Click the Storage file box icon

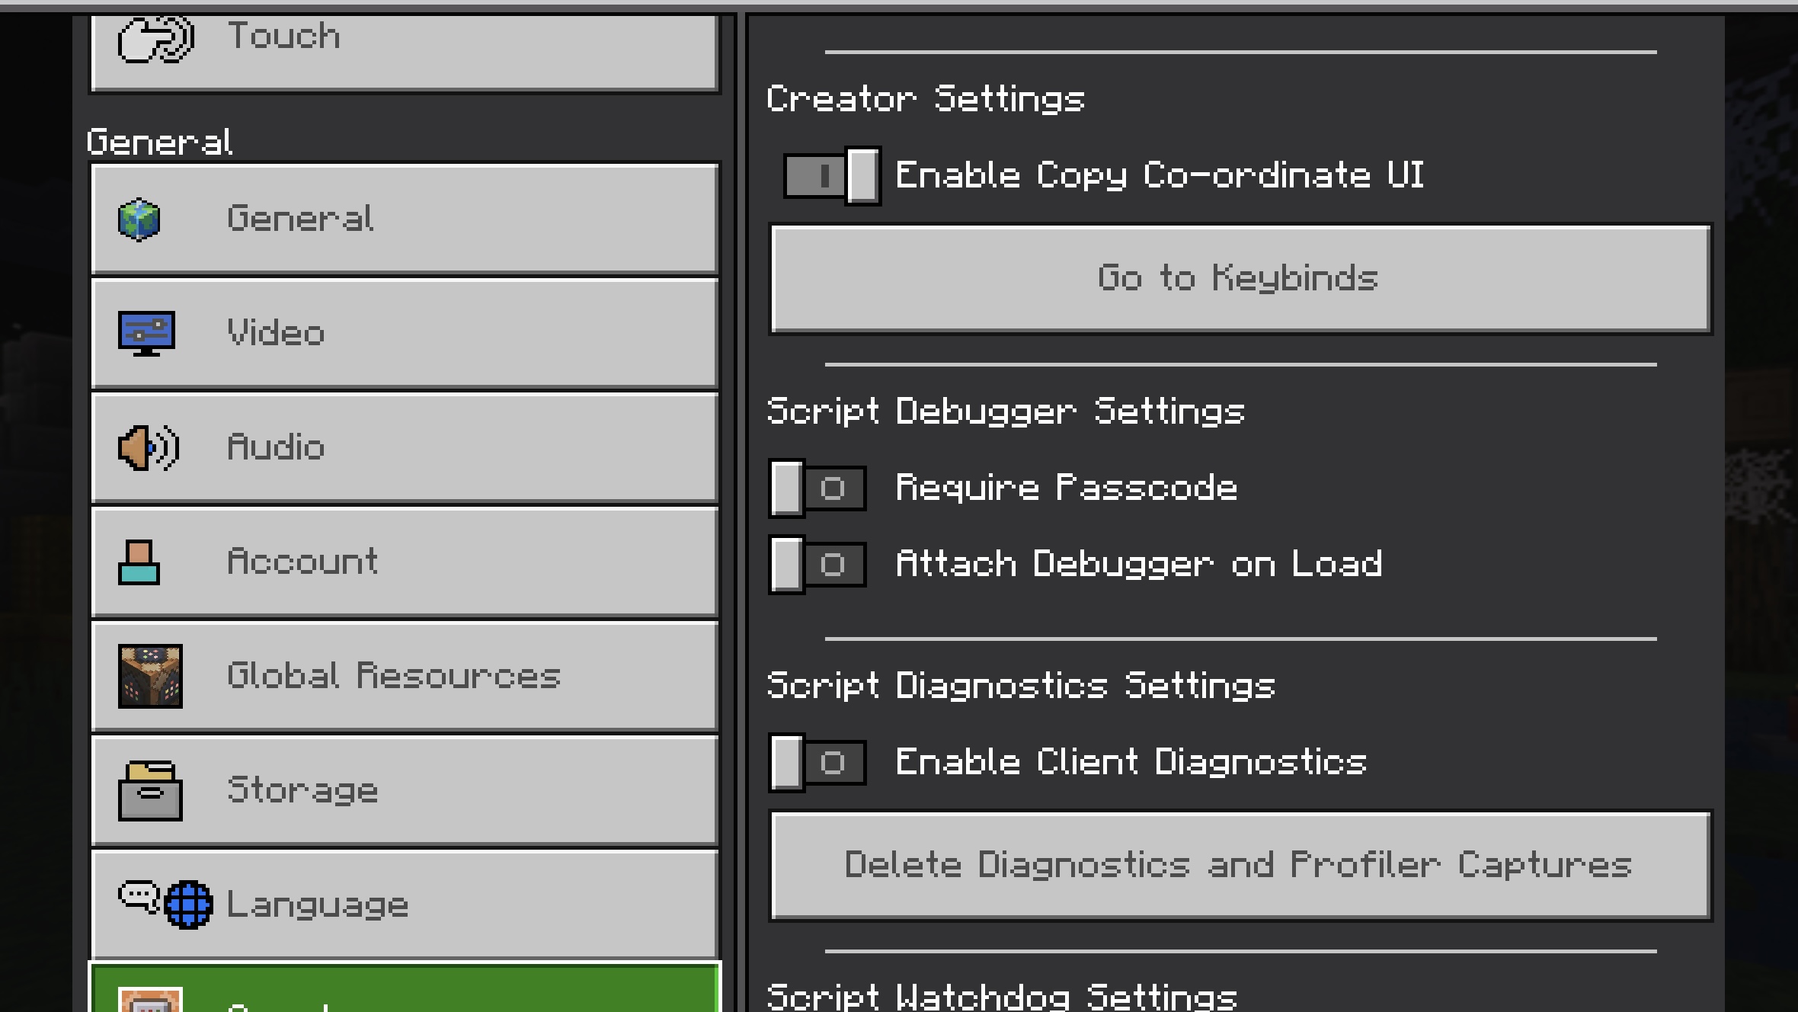[x=150, y=790]
